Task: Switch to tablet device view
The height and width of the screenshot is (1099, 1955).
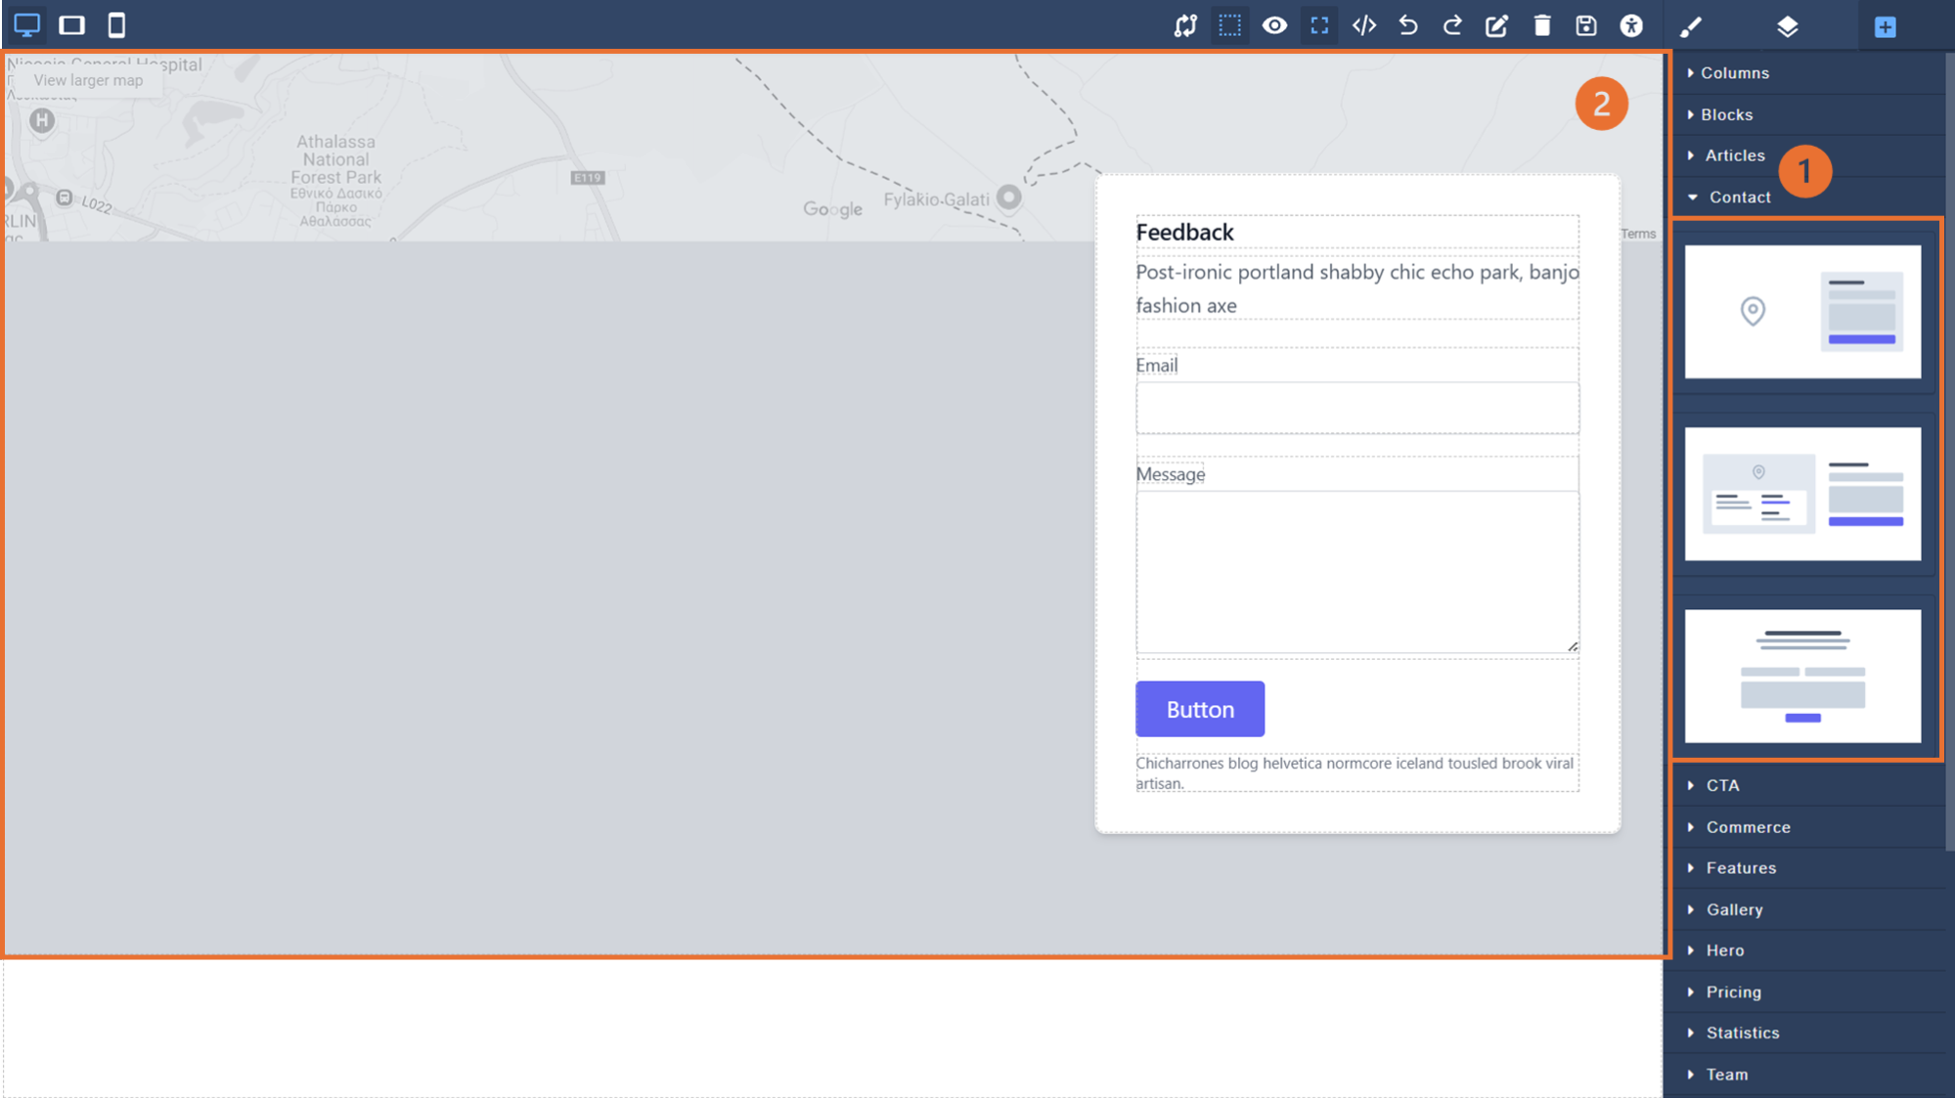Action: click(x=71, y=25)
